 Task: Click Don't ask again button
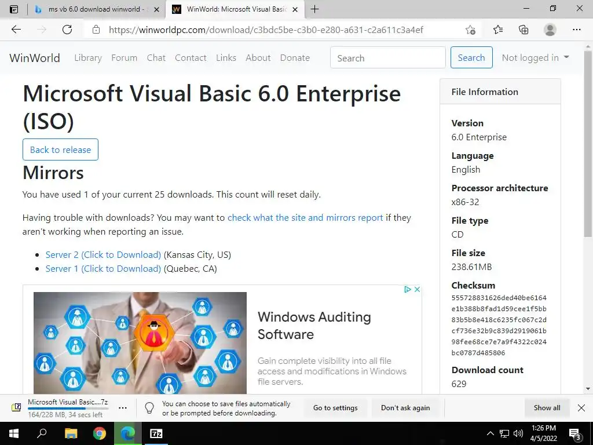click(405, 408)
